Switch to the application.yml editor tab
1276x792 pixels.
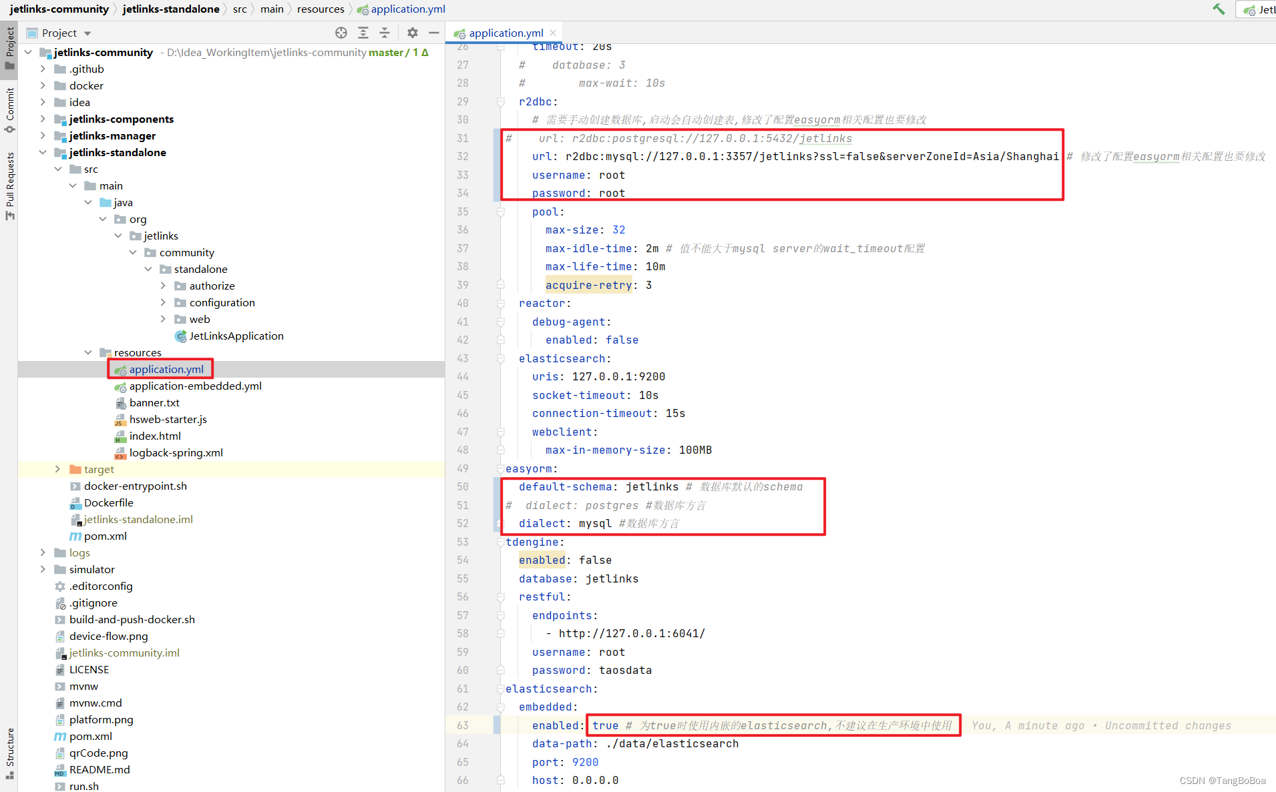pyautogui.click(x=505, y=33)
